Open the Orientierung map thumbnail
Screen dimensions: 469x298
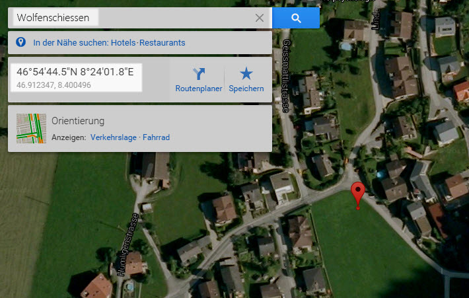pos(32,128)
